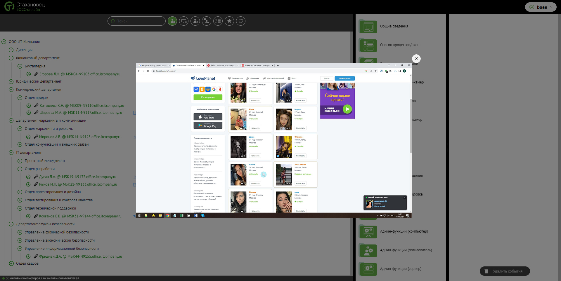Screen dimensions: 561x281
Task: Select Админ-функции (сервер) menu label
Action: [401, 269]
